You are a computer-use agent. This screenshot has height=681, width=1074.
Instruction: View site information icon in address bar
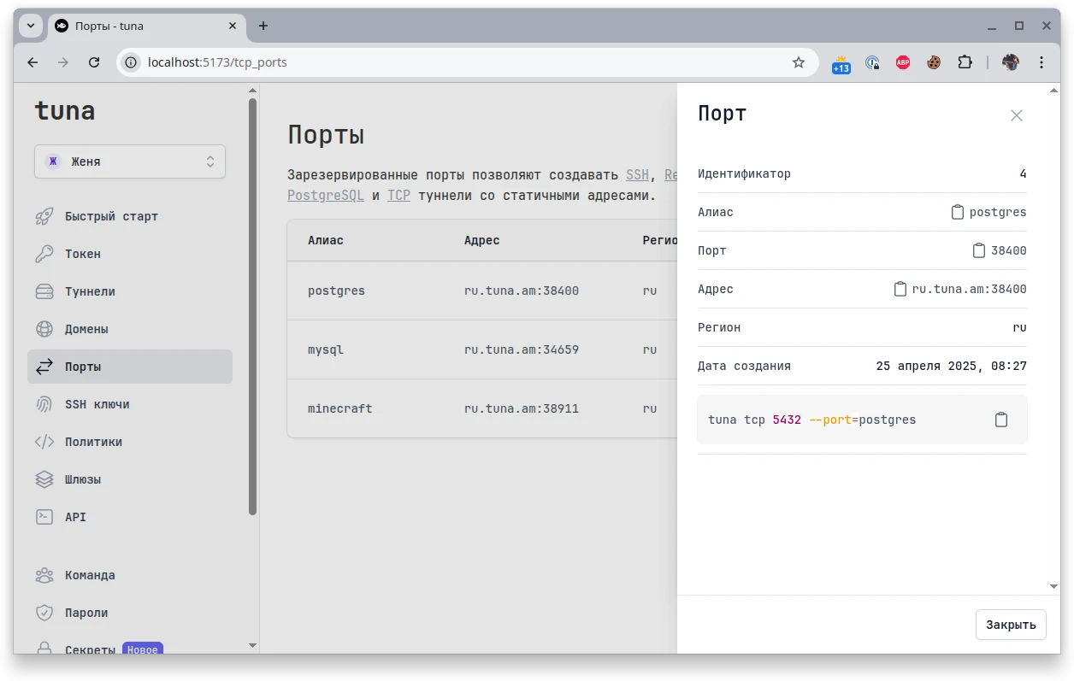[x=131, y=62]
